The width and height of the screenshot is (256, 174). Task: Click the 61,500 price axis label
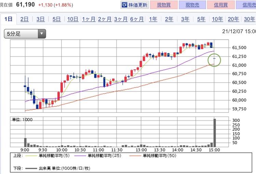(x=239, y=48)
